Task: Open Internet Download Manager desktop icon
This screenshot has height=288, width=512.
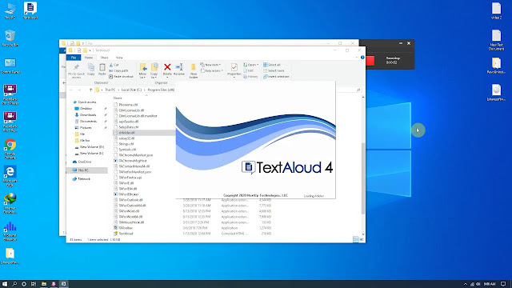Action: [10, 204]
